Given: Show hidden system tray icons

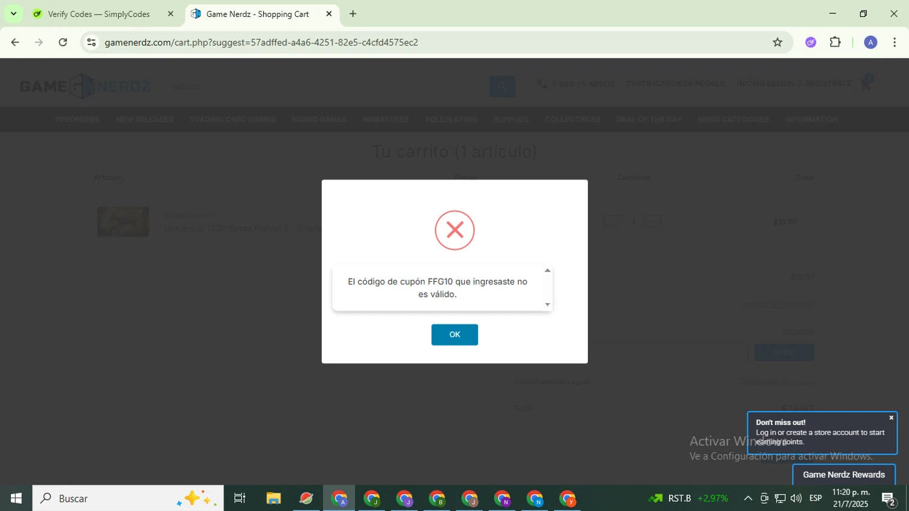Looking at the screenshot, I should tap(748, 498).
